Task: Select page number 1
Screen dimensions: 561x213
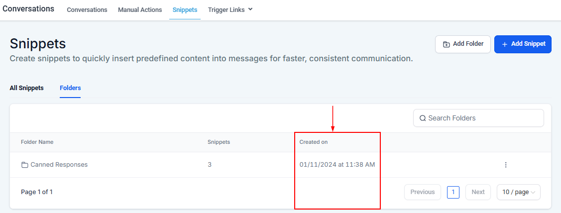Action: (x=453, y=192)
